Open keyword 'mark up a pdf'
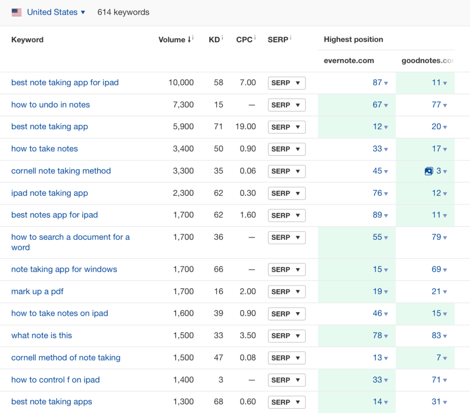The height and width of the screenshot is (413, 470). pyautogui.click(x=37, y=292)
